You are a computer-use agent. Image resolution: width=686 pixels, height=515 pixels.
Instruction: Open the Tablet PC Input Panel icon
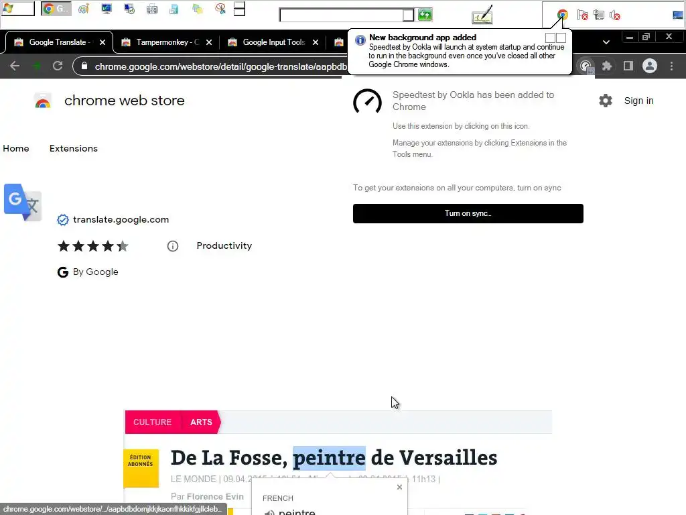coord(482,15)
